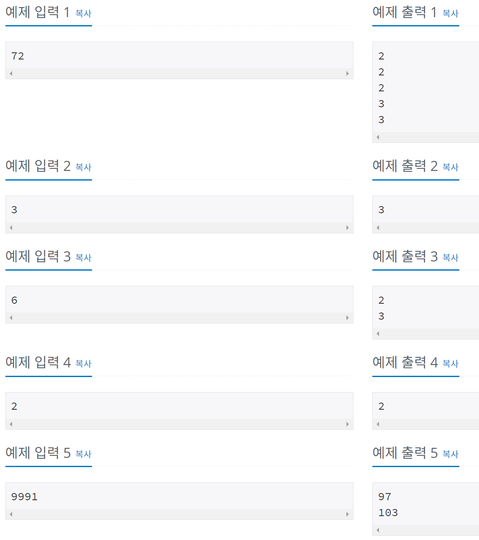Copy the contents of 예제 출력 2
479x540 pixels.
450,167
